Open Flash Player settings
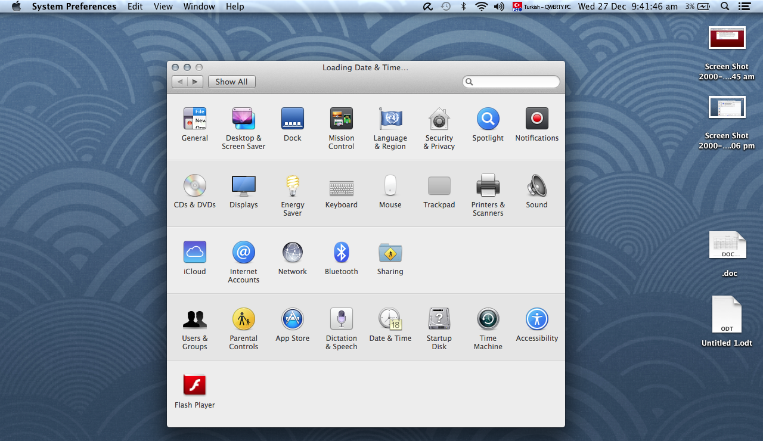763x441 pixels. click(x=194, y=386)
